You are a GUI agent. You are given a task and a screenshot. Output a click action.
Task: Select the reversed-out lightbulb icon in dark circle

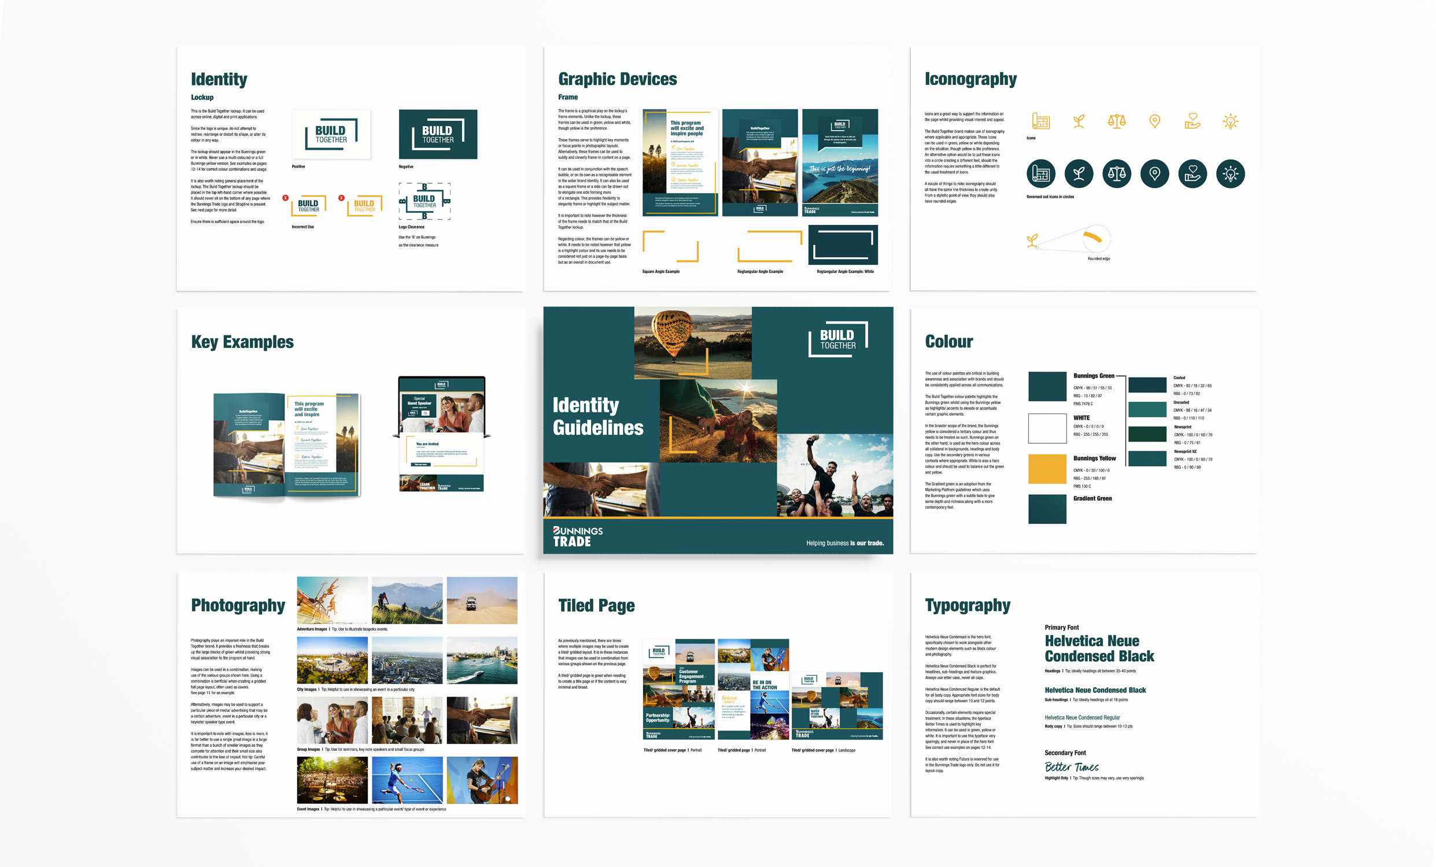pos(1231,173)
